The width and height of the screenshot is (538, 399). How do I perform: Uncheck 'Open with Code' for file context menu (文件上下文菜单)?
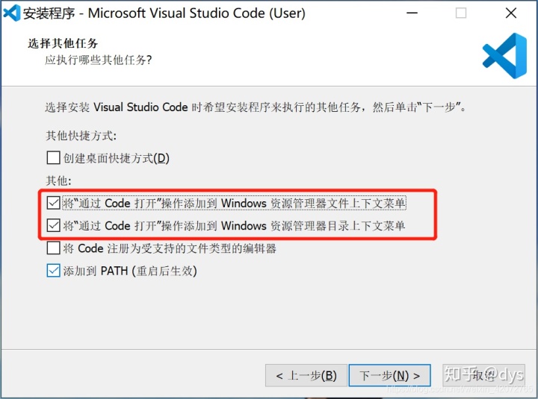point(53,203)
